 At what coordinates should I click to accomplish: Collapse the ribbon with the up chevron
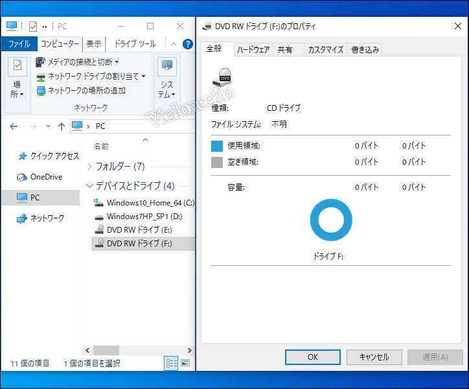tap(174, 44)
